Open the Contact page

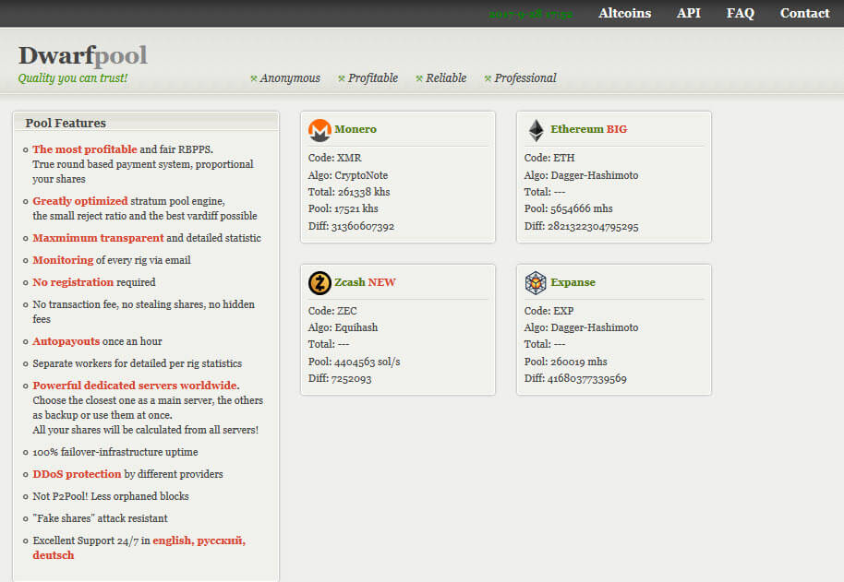tap(804, 13)
